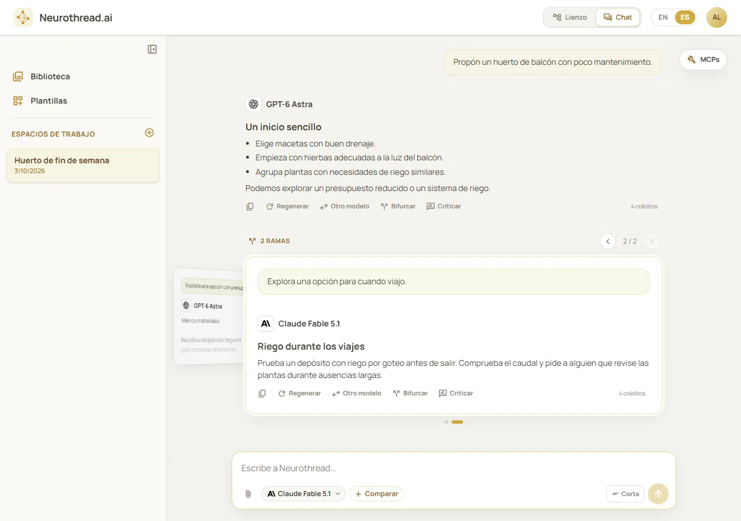Select the first branch pagination dot
This screenshot has width=741, height=521.
(446, 422)
